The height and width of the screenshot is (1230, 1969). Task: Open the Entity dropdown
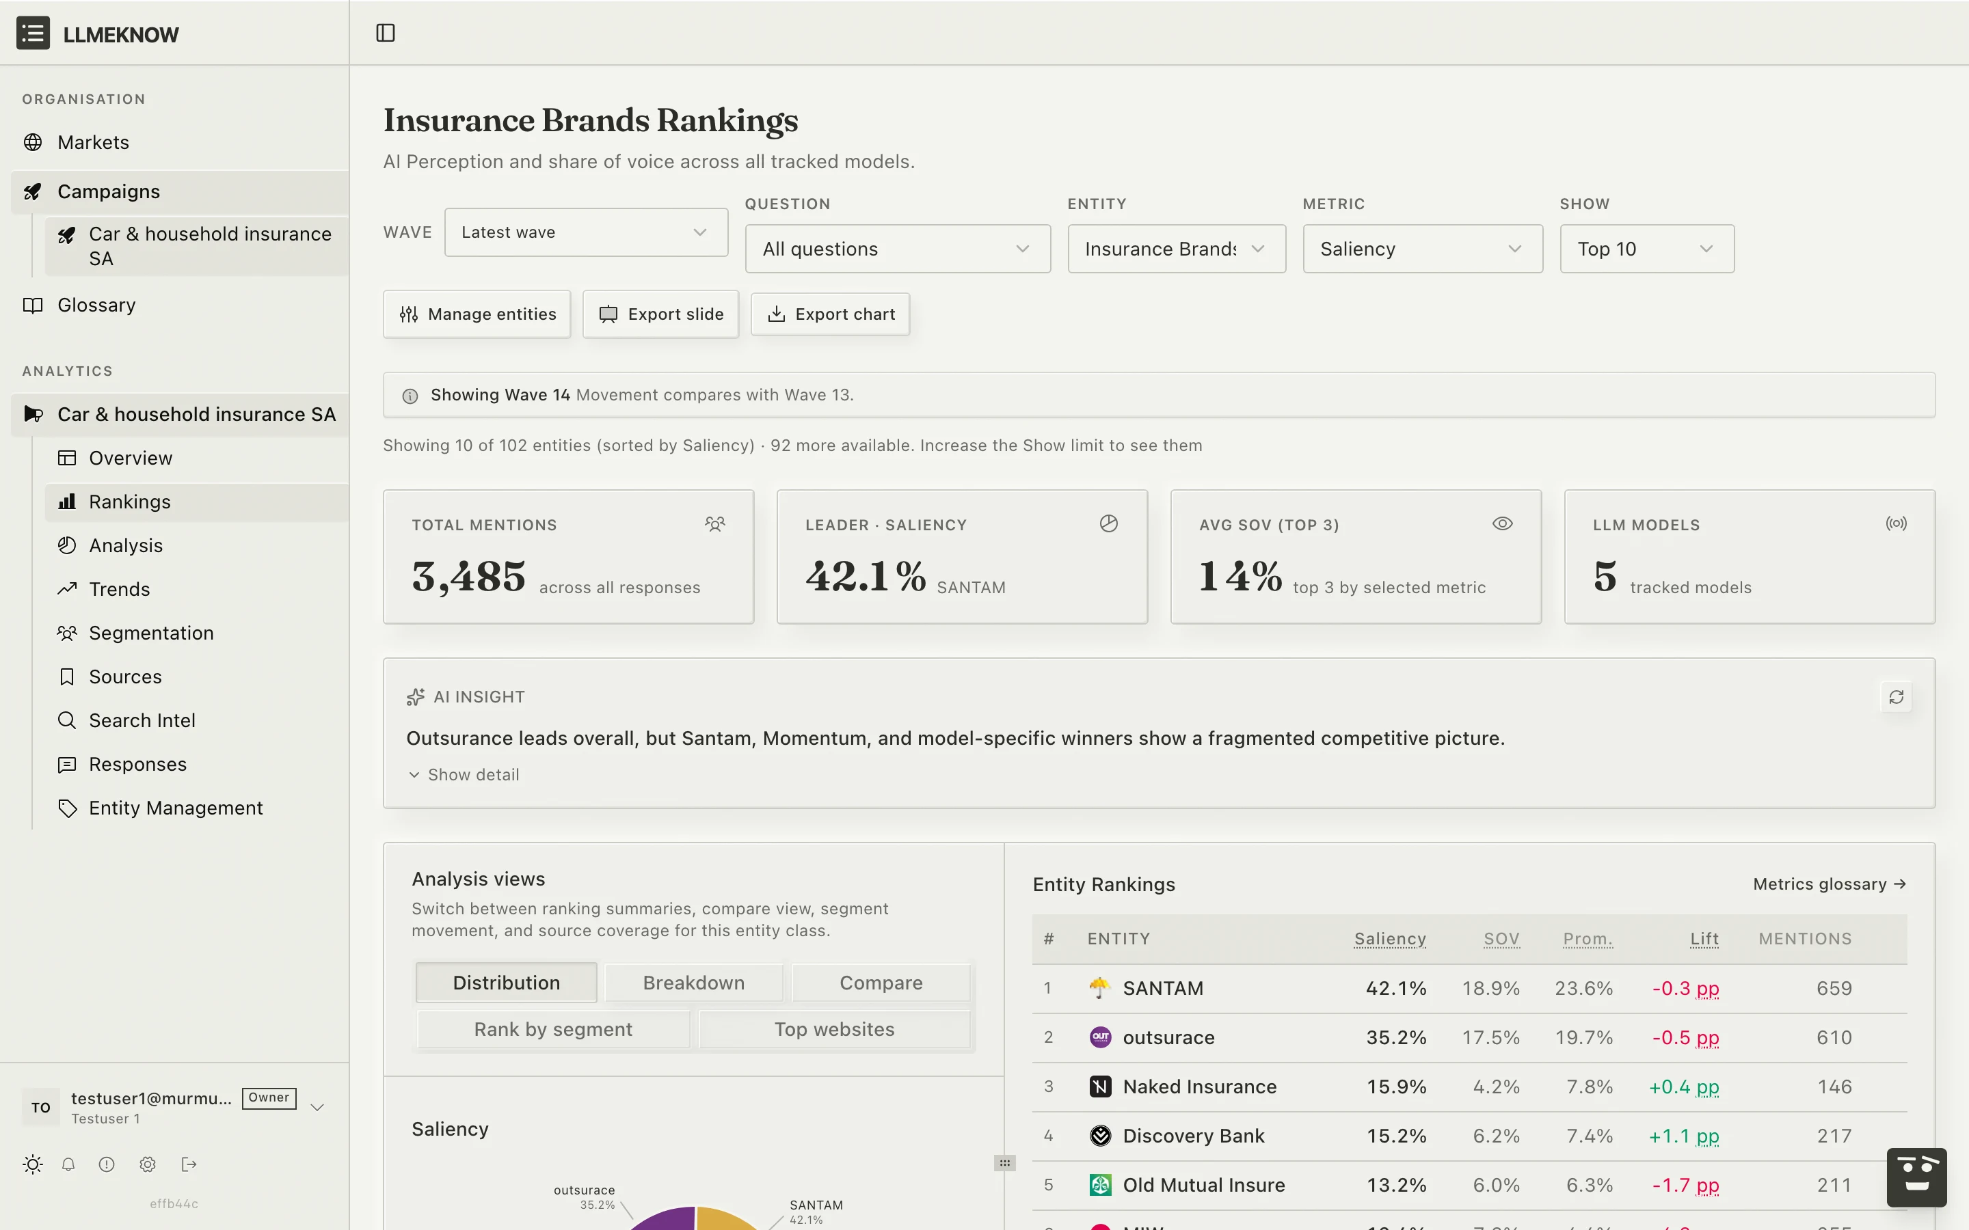coord(1177,249)
